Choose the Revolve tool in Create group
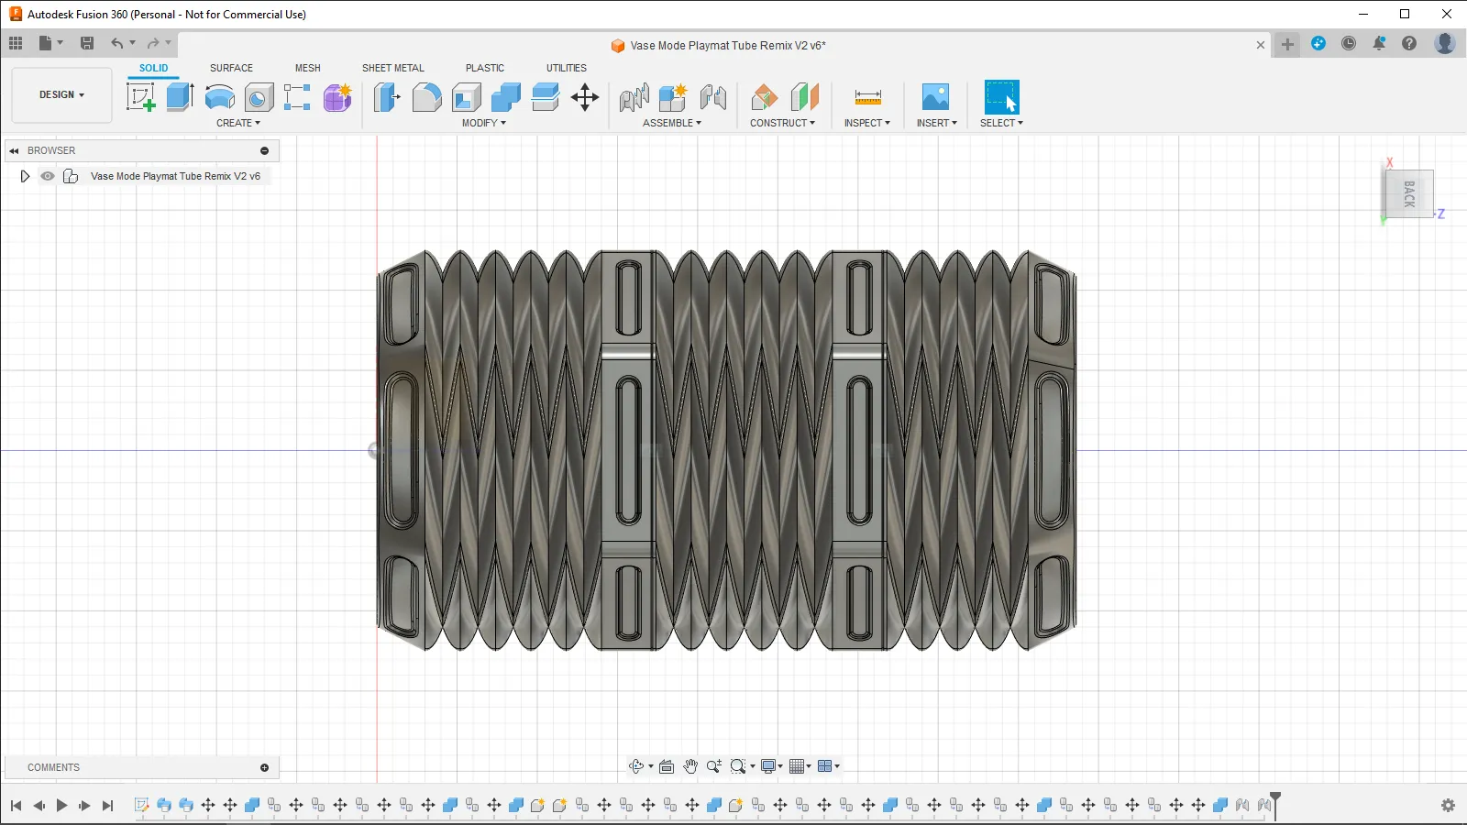 coord(219,97)
